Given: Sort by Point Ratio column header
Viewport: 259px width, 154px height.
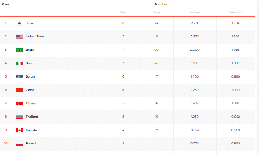Looking at the screenshot, I should pos(236,13).
